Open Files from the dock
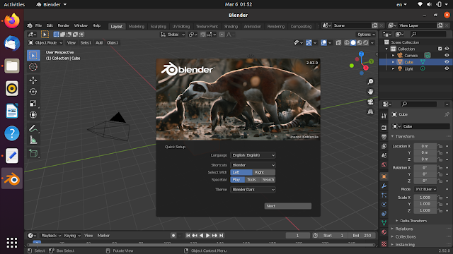 click(12, 66)
